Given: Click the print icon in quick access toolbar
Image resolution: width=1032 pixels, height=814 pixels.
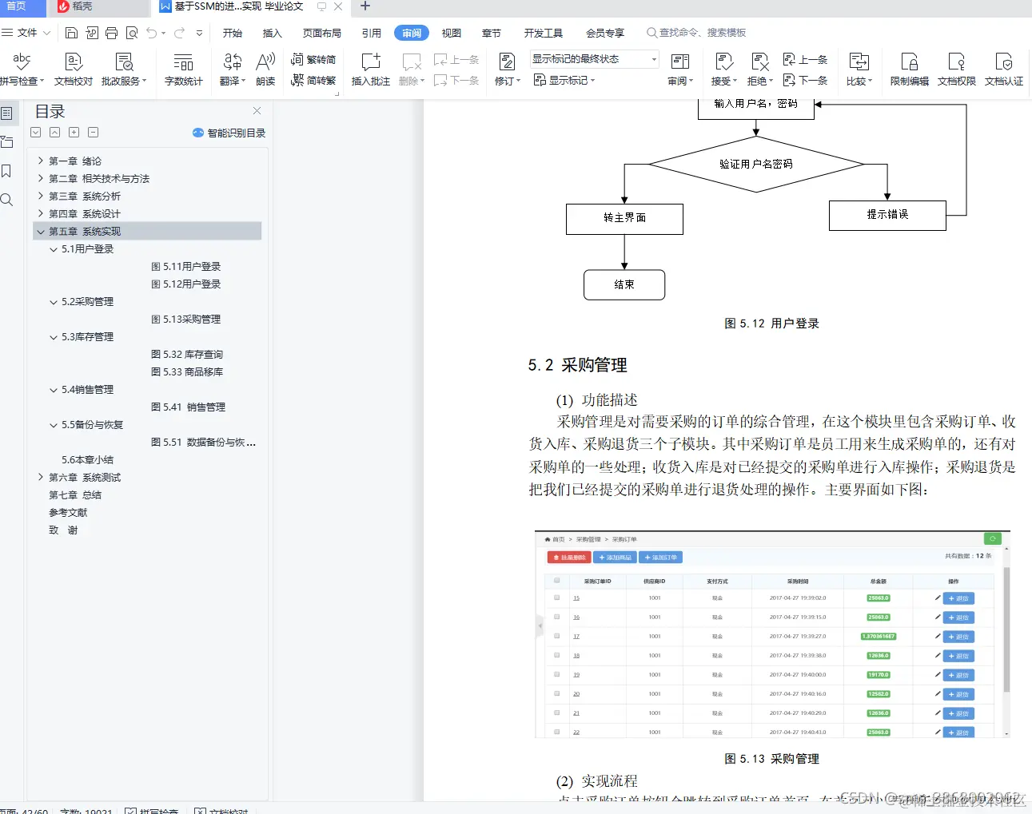Looking at the screenshot, I should [112, 33].
